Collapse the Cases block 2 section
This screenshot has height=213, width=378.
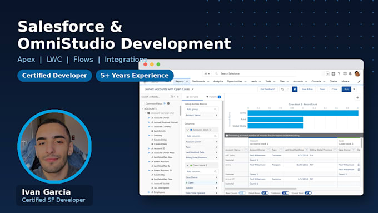pyautogui.click(x=187, y=165)
